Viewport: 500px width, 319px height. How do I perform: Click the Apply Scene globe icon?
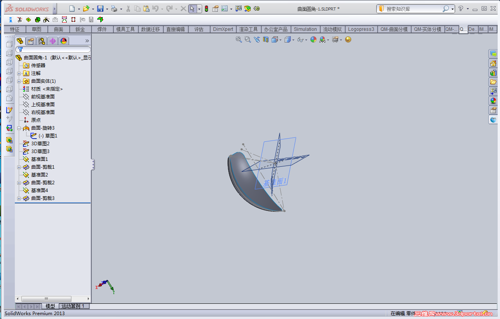click(322, 40)
